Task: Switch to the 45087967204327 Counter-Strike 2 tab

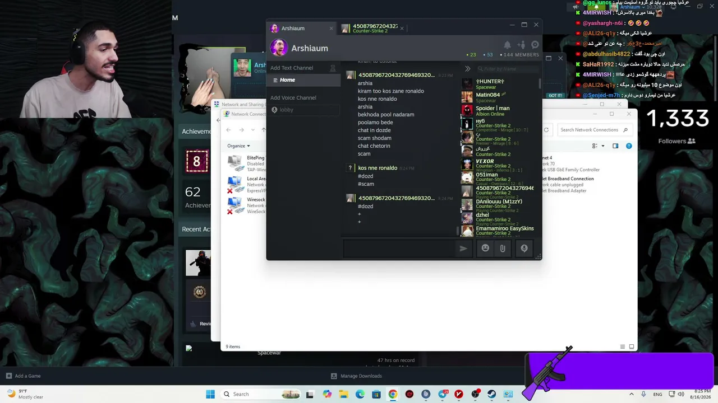Action: coord(372,28)
